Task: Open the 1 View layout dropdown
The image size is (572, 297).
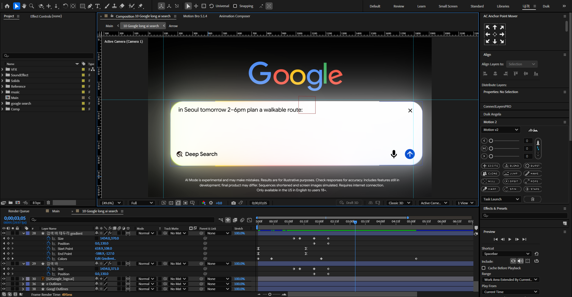Action: click(465, 203)
